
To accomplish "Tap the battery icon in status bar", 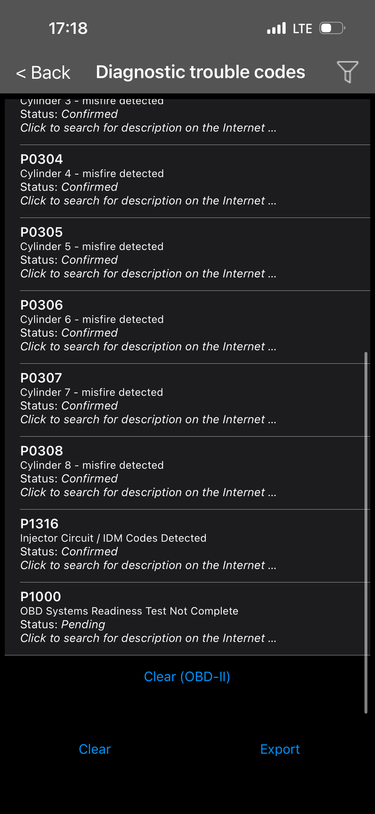I will click(x=332, y=28).
